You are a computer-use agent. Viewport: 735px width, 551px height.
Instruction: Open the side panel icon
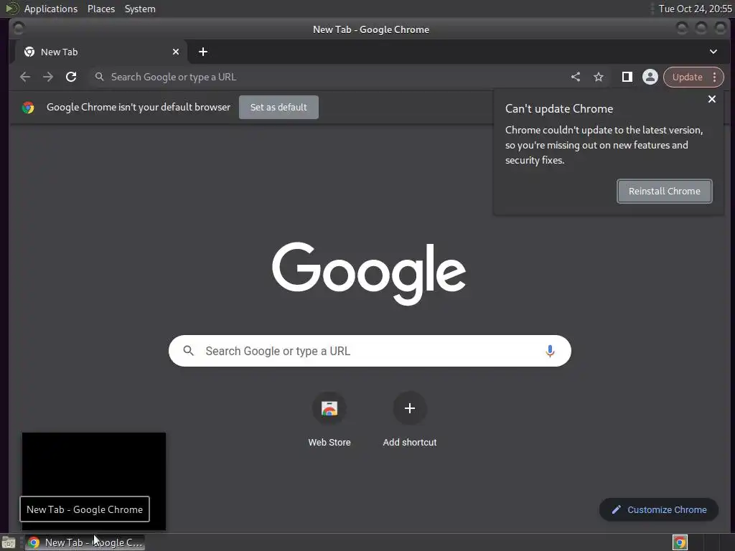coord(627,77)
